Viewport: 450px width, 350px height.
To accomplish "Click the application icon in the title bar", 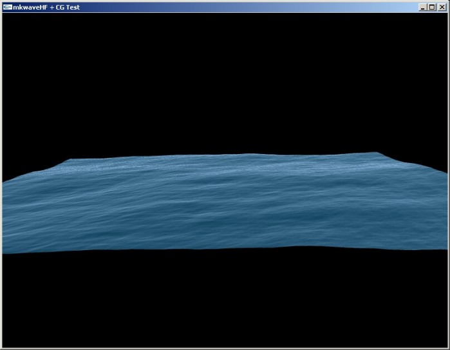I will click(x=7, y=6).
